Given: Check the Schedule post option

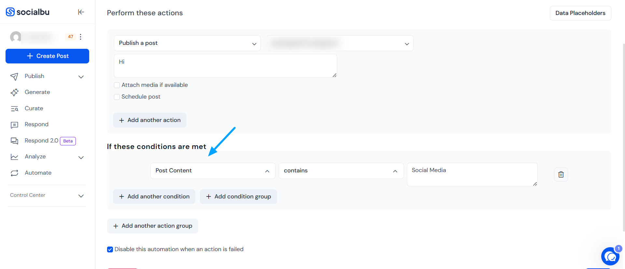Looking at the screenshot, I should pyautogui.click(x=117, y=97).
